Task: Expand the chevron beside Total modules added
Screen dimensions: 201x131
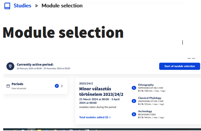Action: pos(110,117)
